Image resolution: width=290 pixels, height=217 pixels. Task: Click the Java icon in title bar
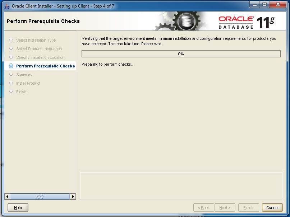[7, 6]
